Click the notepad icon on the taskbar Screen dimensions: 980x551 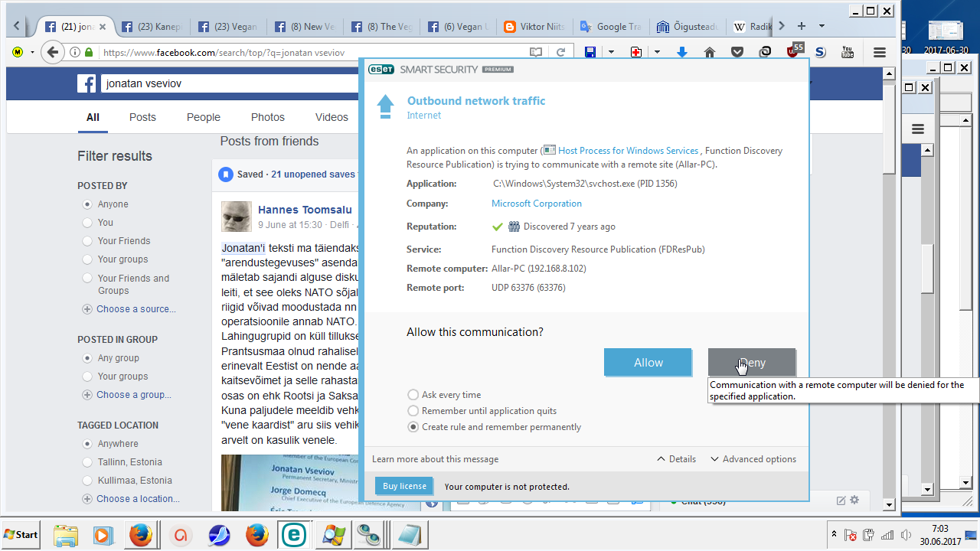click(409, 534)
